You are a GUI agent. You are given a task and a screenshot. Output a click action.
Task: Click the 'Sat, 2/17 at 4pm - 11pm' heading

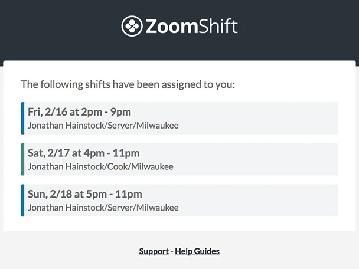tap(84, 153)
